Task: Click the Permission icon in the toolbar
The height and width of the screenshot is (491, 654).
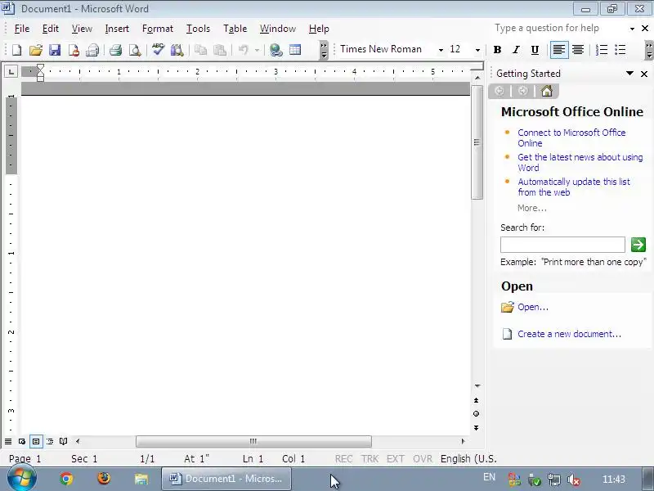Action: (x=74, y=50)
